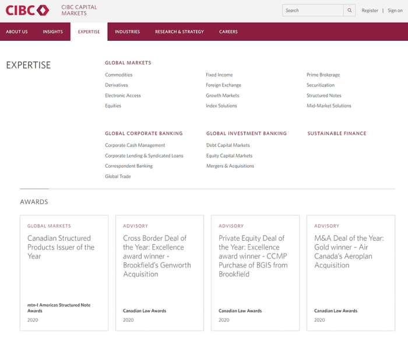Collapse the Expertise menu tab
The height and width of the screenshot is (337, 408).
(89, 32)
